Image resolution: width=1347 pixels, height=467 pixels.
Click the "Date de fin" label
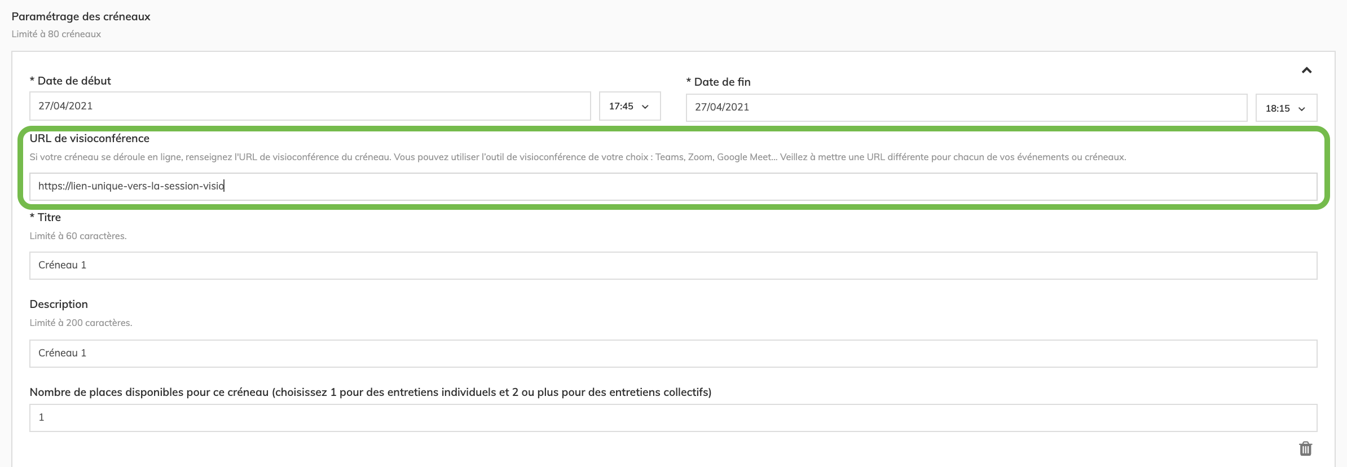pos(722,82)
